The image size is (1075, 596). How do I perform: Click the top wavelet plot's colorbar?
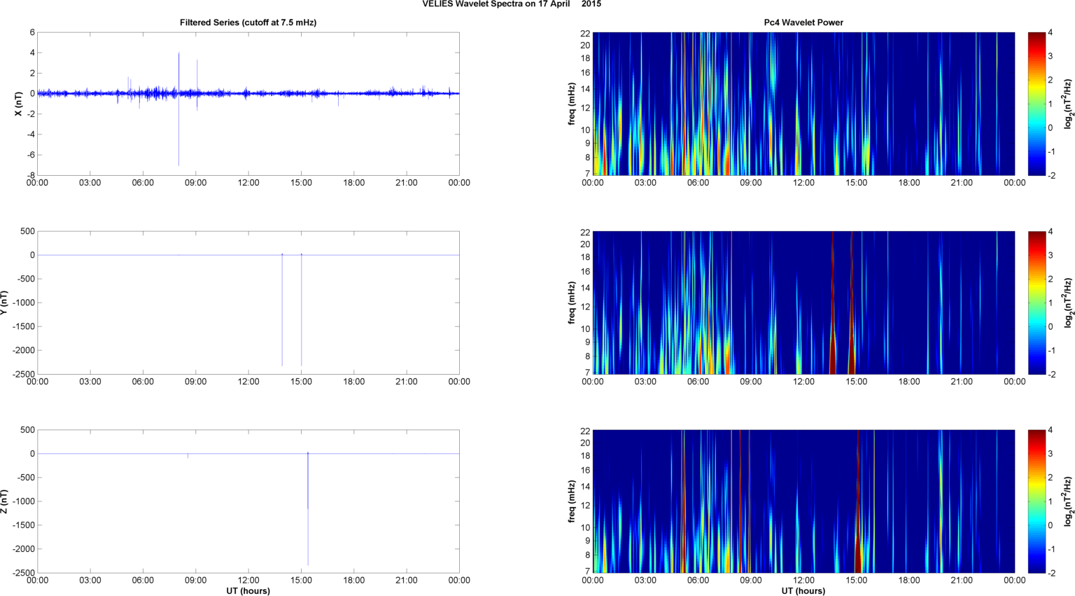[1036, 104]
